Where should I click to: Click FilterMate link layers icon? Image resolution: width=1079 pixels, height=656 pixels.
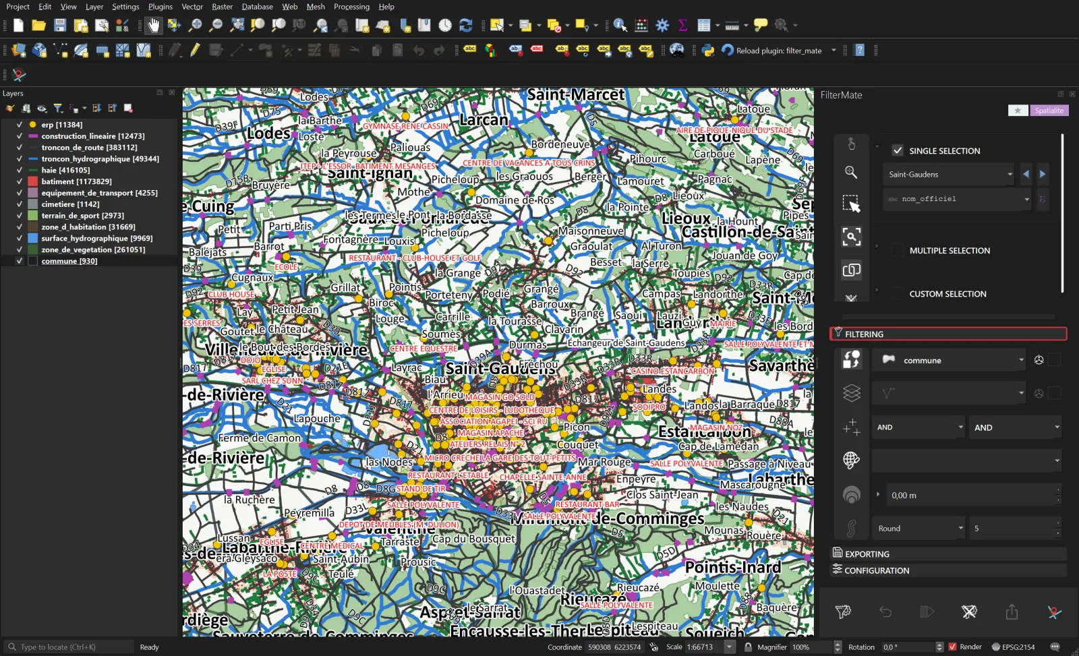[851, 270]
